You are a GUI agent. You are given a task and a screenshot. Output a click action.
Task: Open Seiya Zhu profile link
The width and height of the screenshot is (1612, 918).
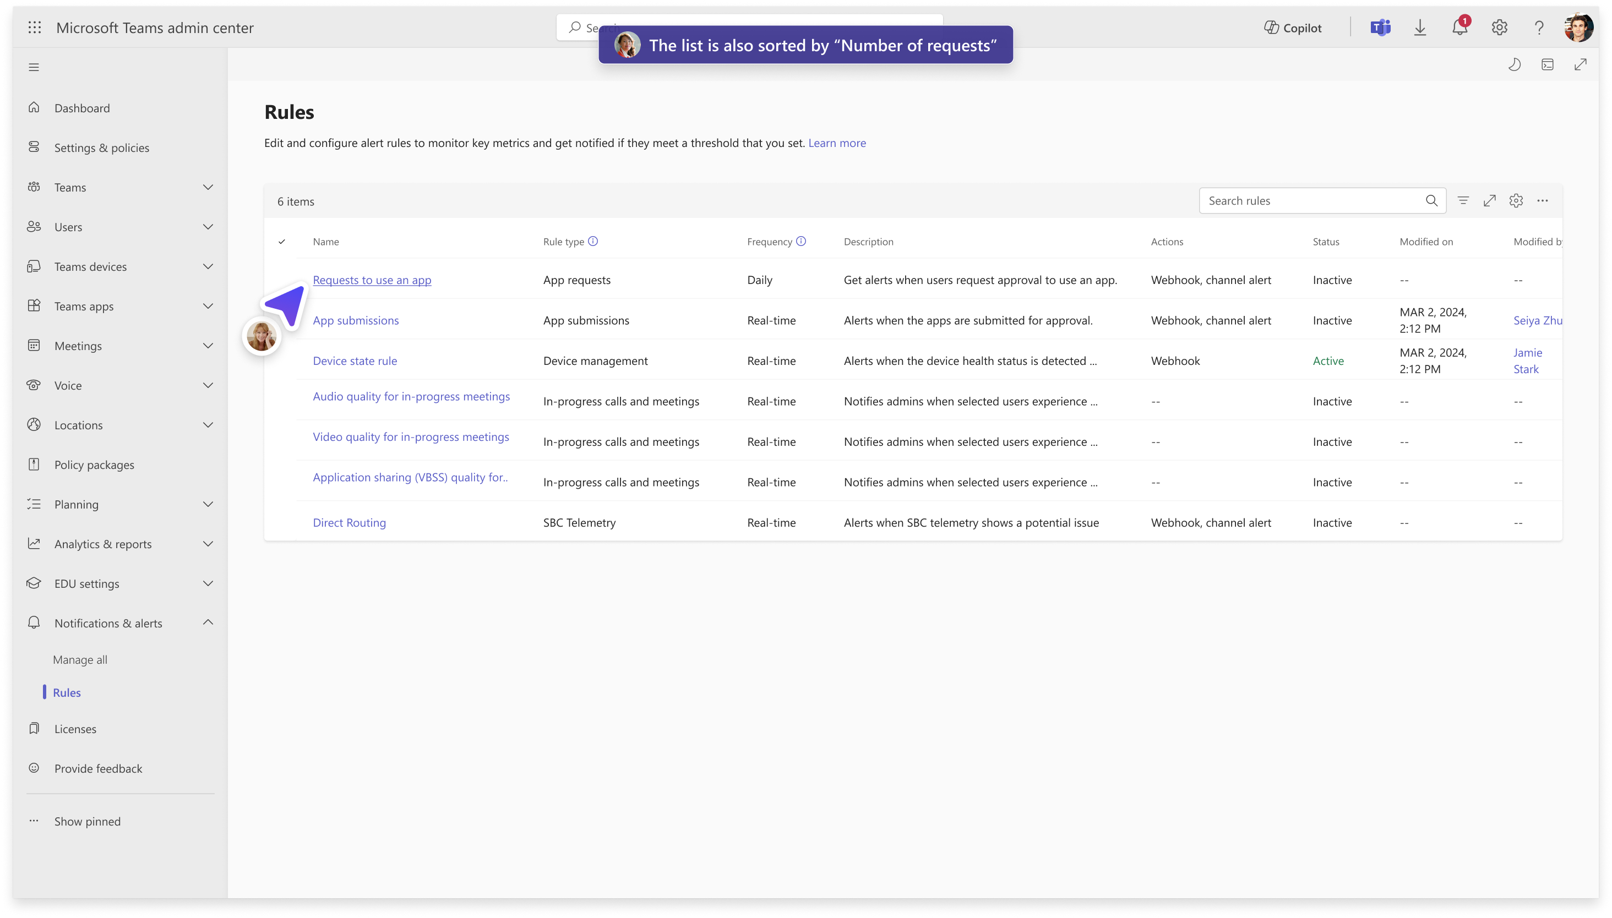1538,320
